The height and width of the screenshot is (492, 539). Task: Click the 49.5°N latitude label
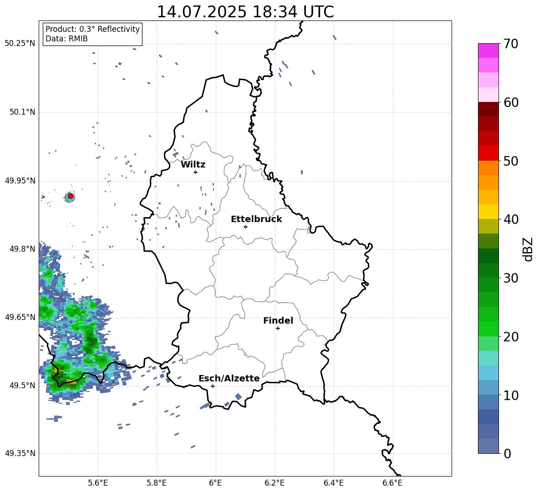[22, 385]
